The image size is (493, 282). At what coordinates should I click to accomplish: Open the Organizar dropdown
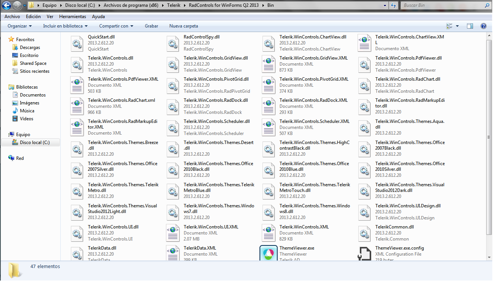pos(20,26)
